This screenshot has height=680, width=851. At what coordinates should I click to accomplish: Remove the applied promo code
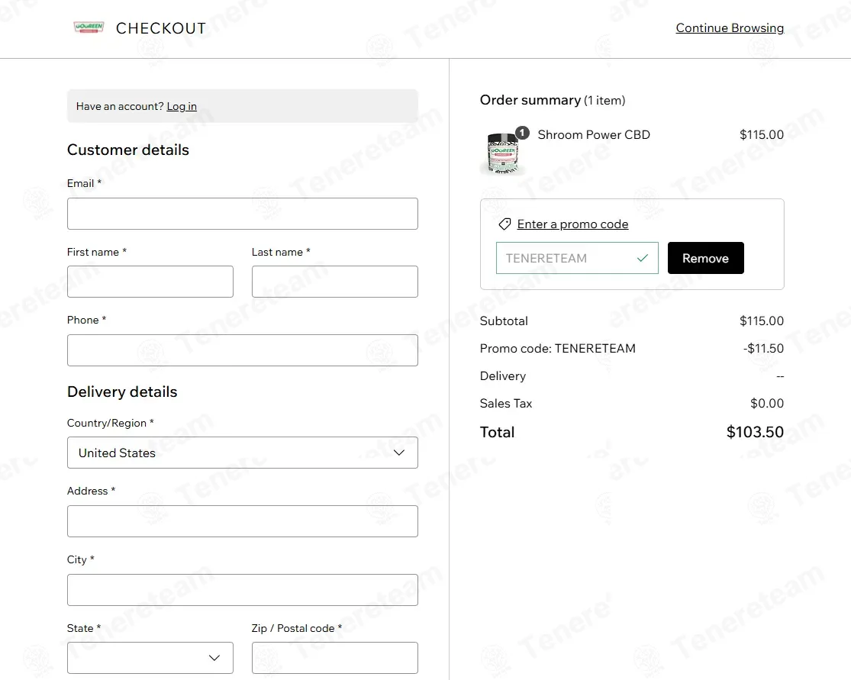[x=705, y=258]
